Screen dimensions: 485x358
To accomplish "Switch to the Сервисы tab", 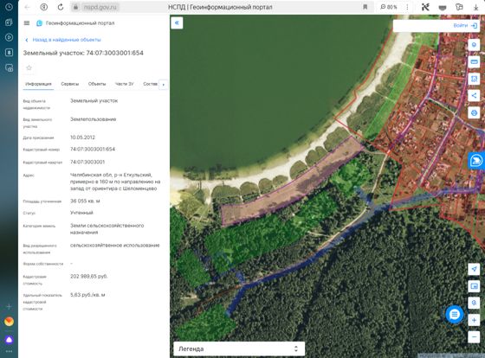I will 70,84.
